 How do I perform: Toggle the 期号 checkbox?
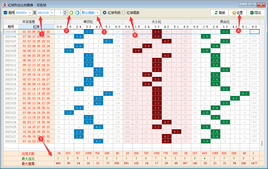6,13
